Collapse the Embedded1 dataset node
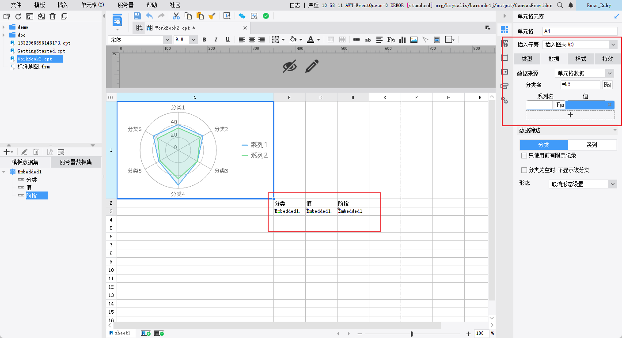This screenshot has width=622, height=338. tap(4, 172)
